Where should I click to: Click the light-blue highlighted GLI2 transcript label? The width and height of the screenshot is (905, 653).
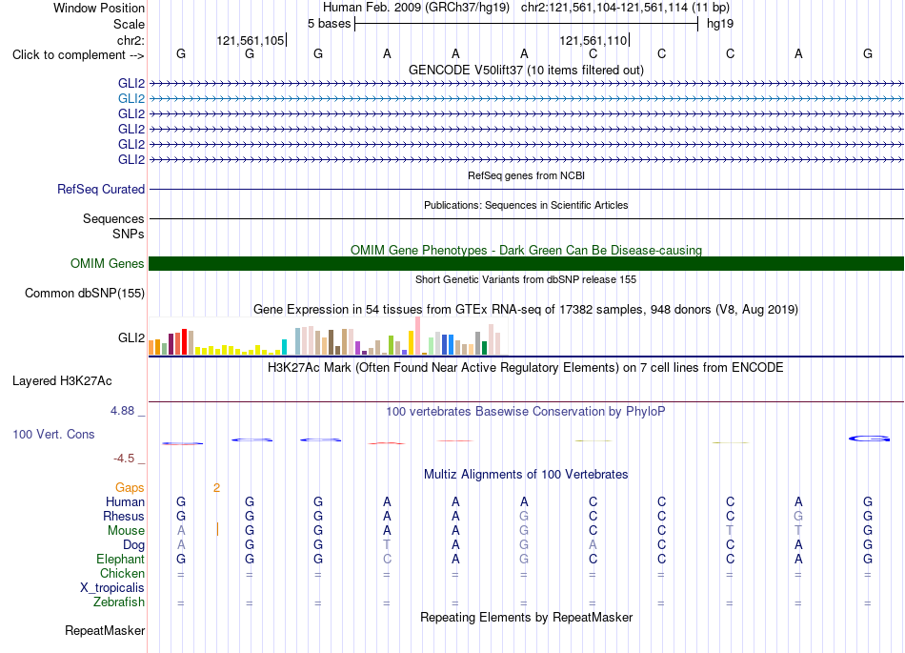pyautogui.click(x=131, y=99)
